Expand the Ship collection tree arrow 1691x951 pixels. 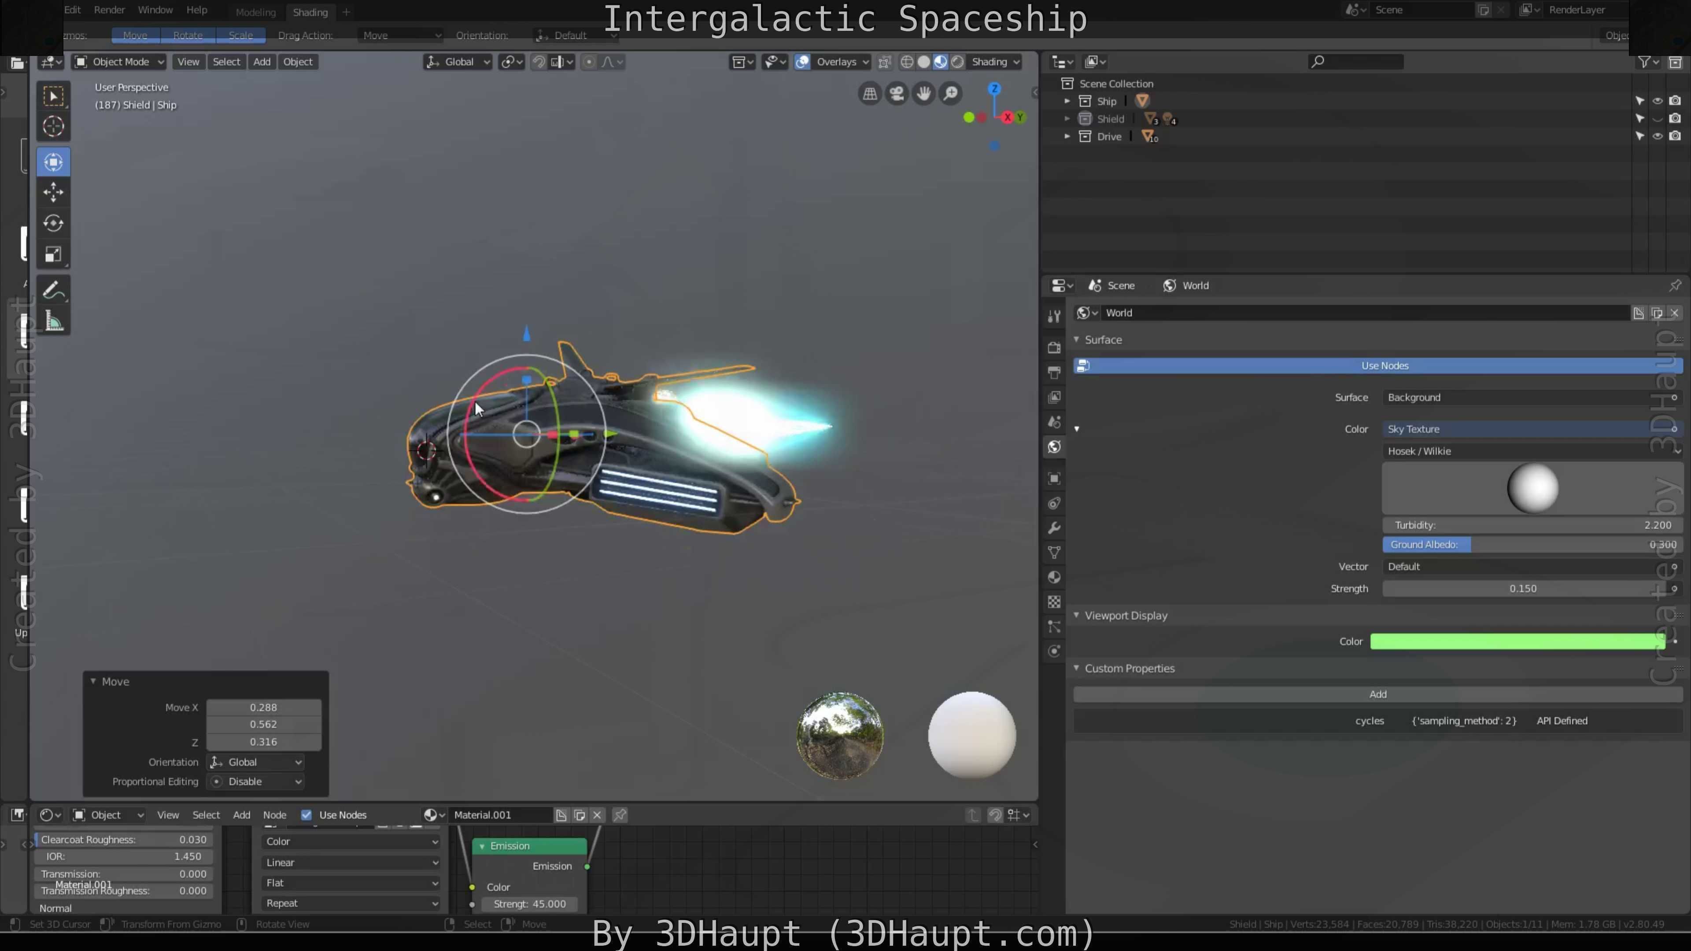(x=1067, y=101)
